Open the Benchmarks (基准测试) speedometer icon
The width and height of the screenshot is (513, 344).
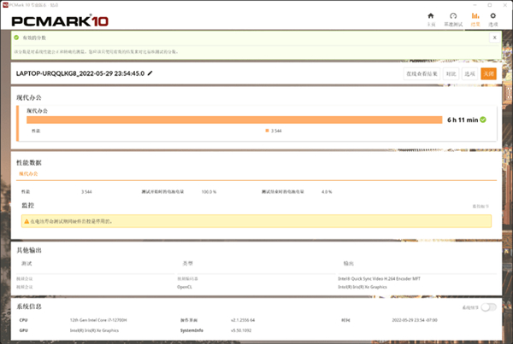(x=453, y=19)
